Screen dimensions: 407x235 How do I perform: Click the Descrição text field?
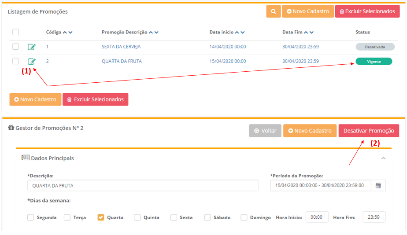click(x=143, y=186)
